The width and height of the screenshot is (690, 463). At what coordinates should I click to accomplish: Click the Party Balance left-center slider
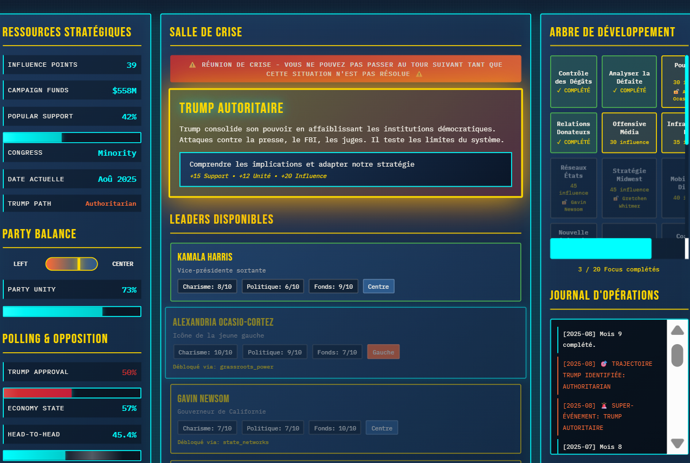point(72,264)
